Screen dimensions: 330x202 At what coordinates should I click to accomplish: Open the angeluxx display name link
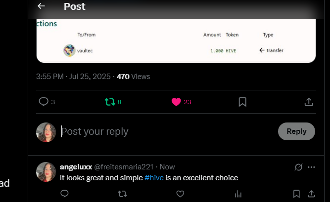click(x=76, y=167)
